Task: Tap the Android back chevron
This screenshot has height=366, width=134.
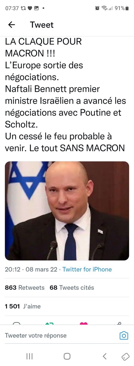Action: [105, 356]
